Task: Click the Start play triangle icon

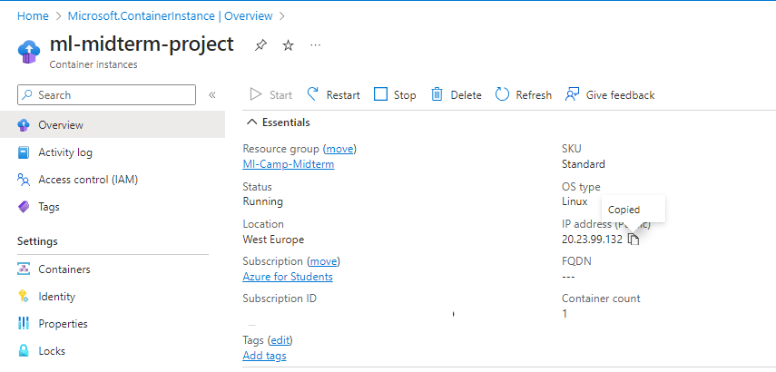Action: [255, 94]
